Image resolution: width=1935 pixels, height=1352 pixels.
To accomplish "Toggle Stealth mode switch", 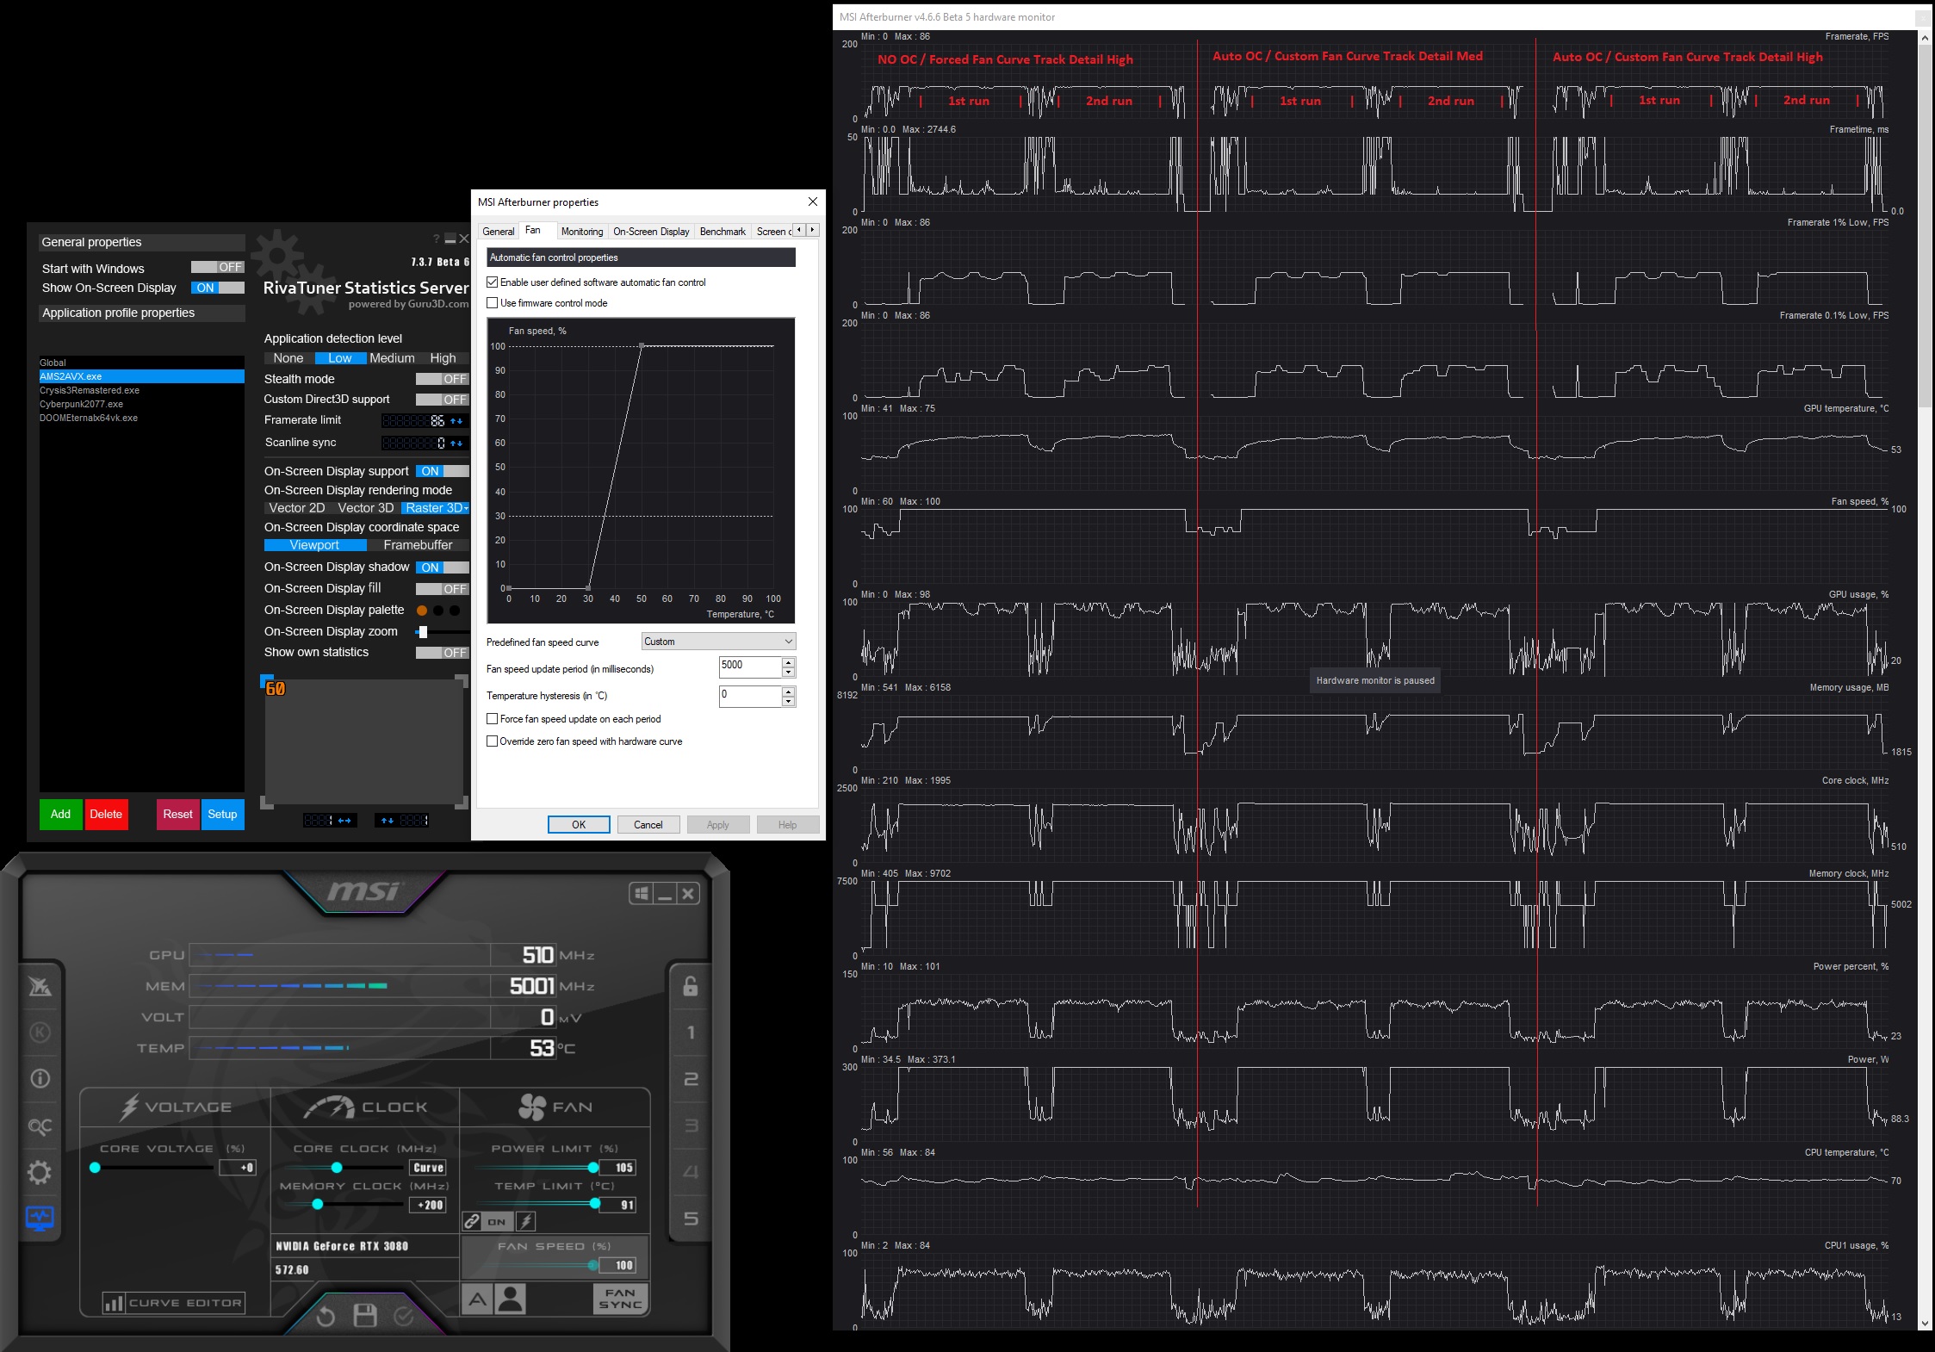I will point(442,379).
